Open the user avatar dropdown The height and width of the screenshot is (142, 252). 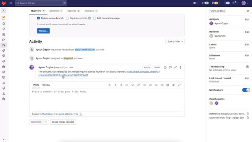tap(245, 3)
